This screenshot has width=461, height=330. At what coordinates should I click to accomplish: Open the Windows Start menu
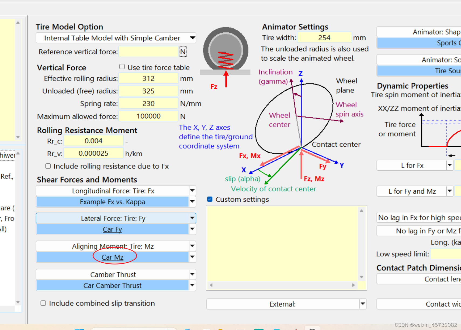pos(79,329)
